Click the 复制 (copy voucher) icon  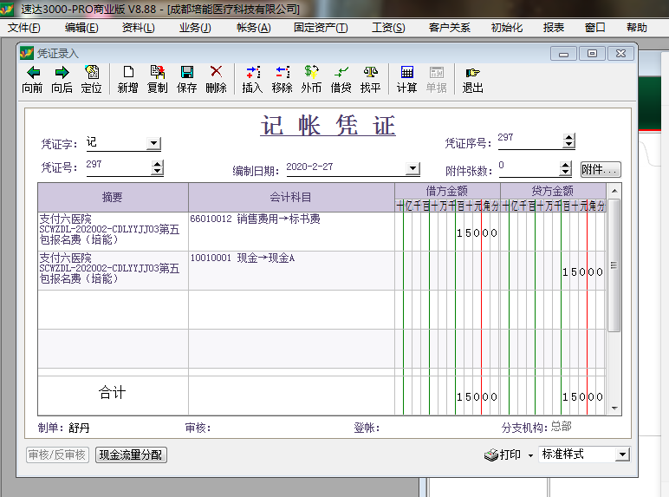157,73
